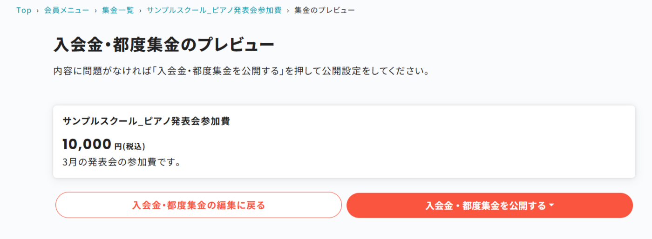652x239 pixels.
Task: Click description 3月の発表会の参加費です
Action: click(122, 163)
